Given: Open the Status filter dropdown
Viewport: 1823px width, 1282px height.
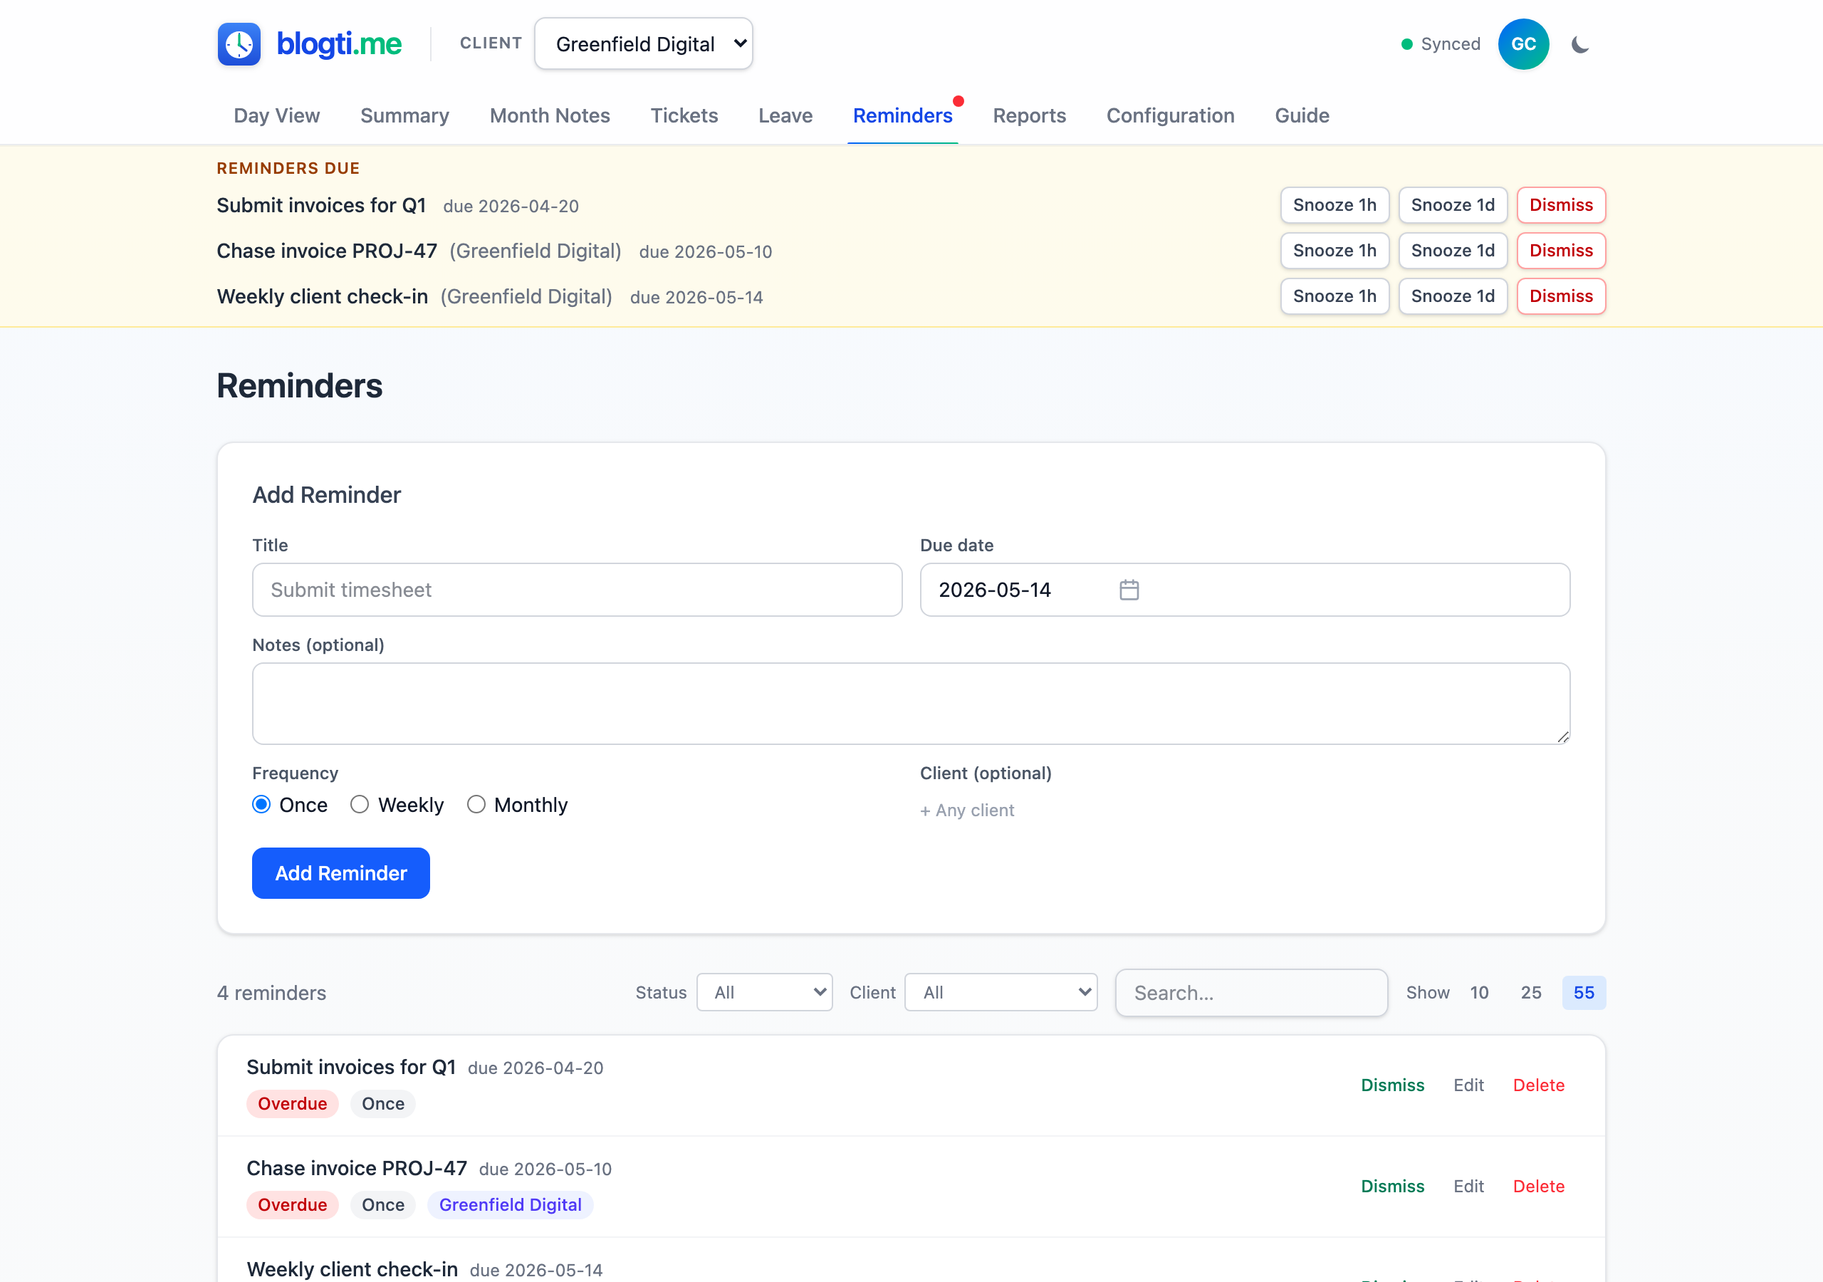Looking at the screenshot, I should [x=765, y=992].
